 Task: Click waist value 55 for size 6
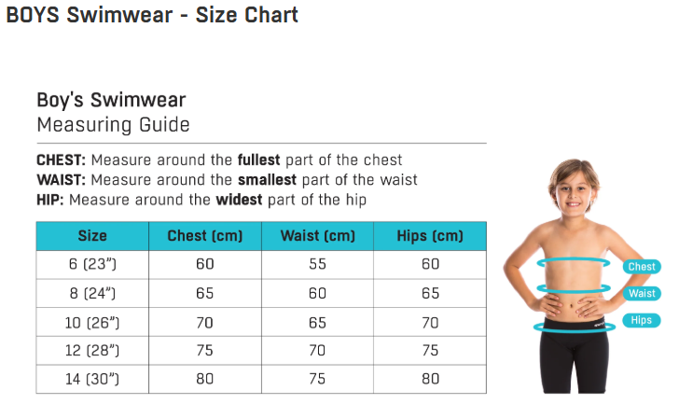pos(317,264)
